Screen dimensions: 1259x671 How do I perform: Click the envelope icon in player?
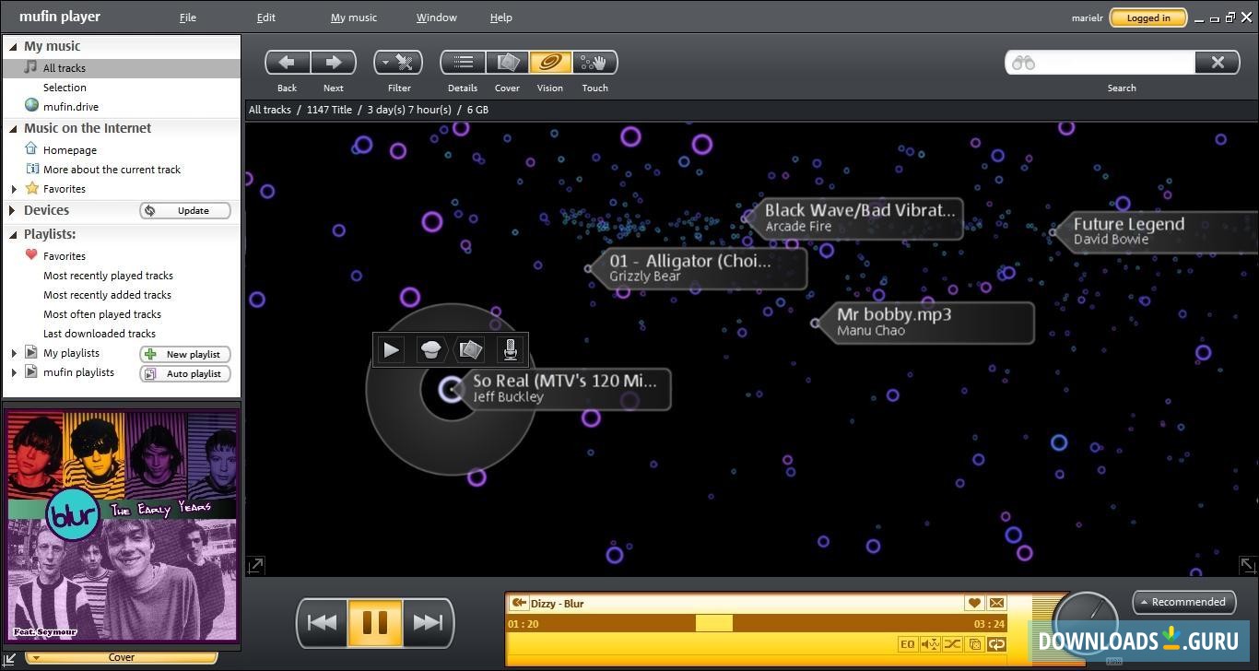[996, 603]
